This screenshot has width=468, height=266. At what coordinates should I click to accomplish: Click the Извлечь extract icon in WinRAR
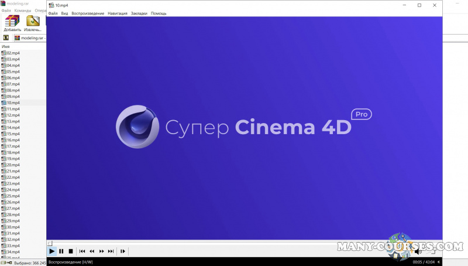click(33, 23)
